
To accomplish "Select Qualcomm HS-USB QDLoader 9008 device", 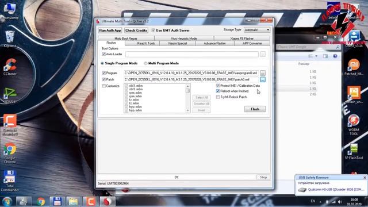I will [331, 190].
